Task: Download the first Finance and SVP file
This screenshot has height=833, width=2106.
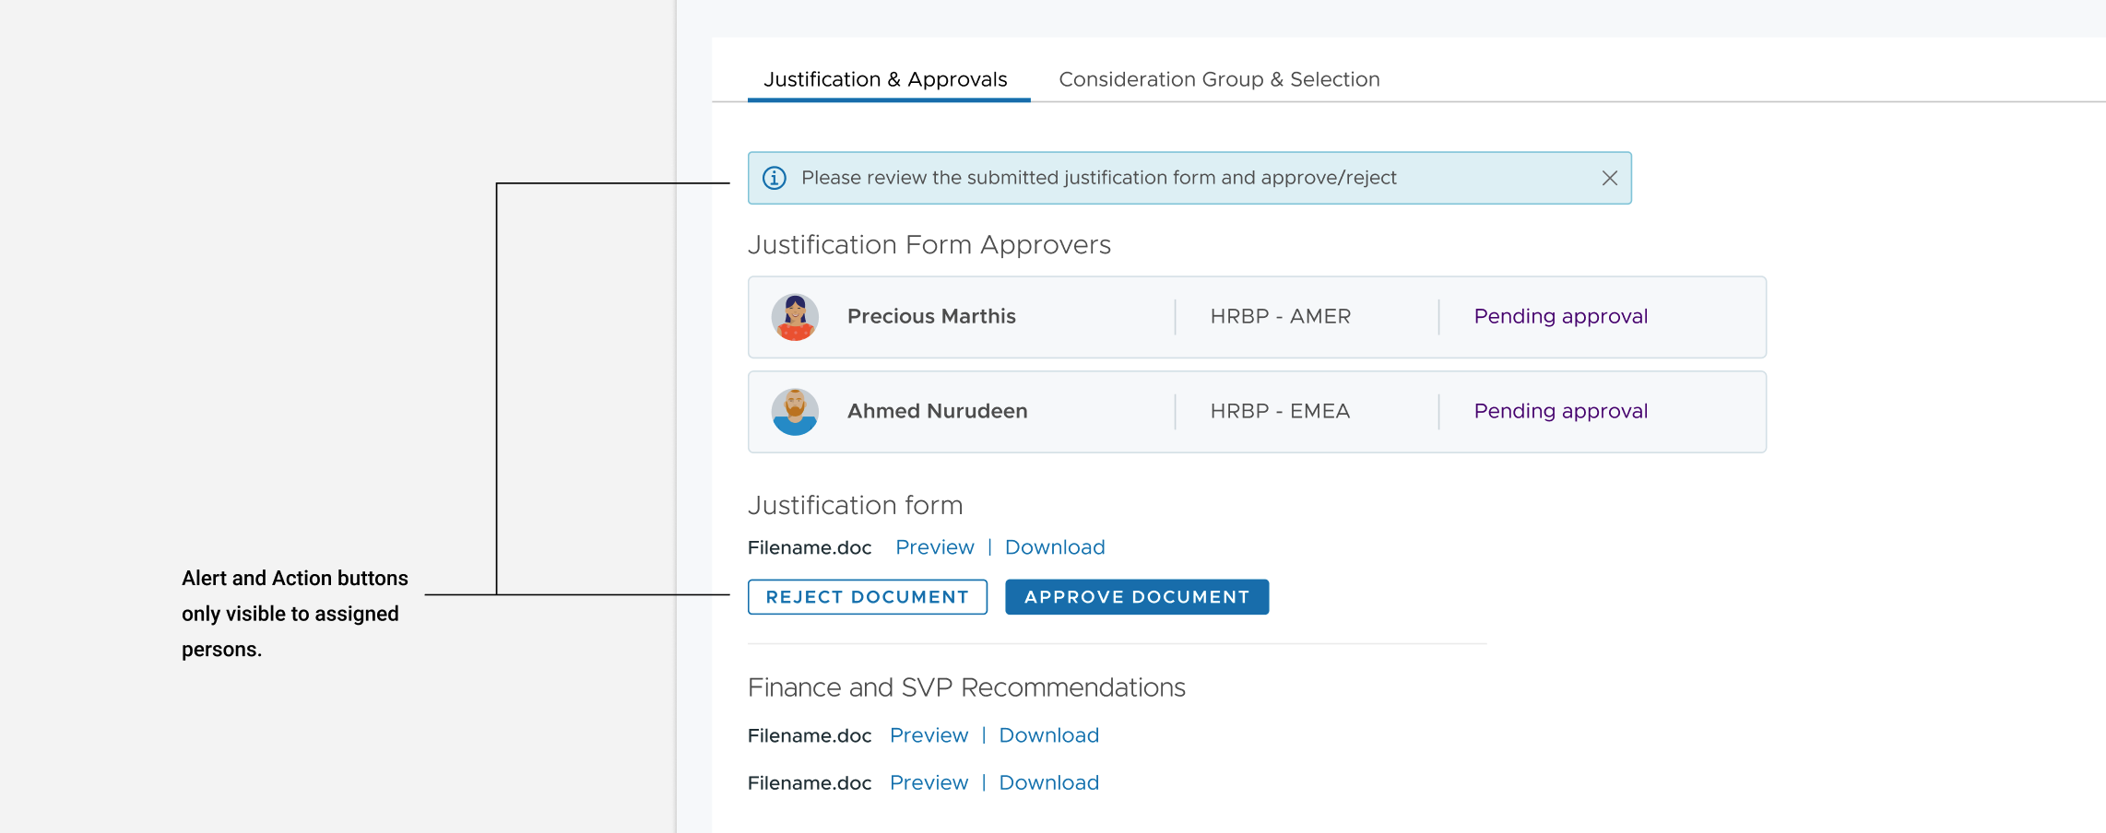Action: [x=1048, y=735]
